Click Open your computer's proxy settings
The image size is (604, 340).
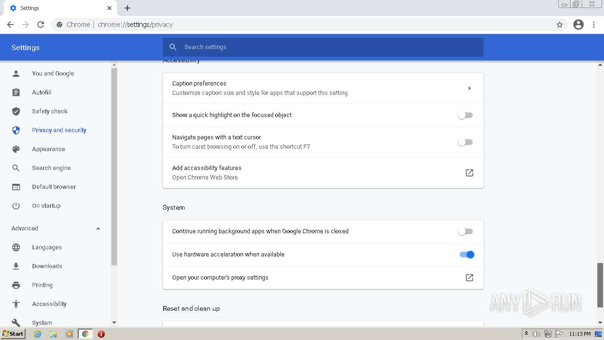pos(220,278)
